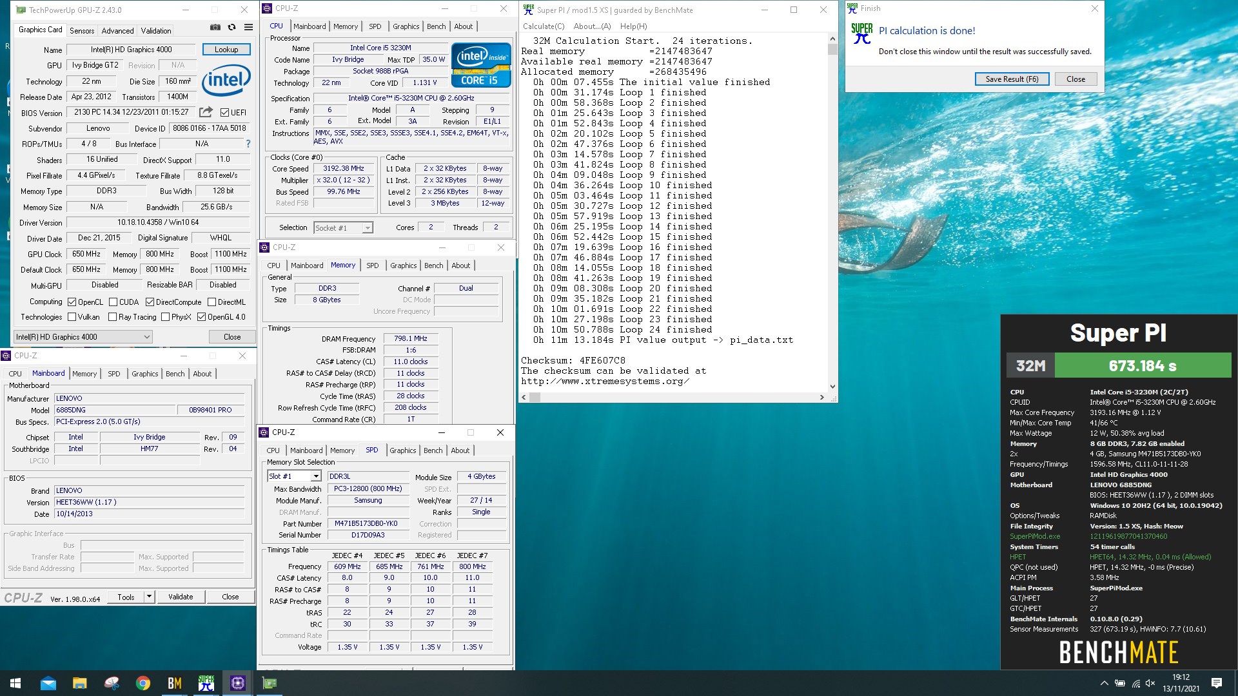Click the Intel Core i5 badge in CPU-Z
Viewport: 1238px width, 696px height.
pyautogui.click(x=481, y=64)
